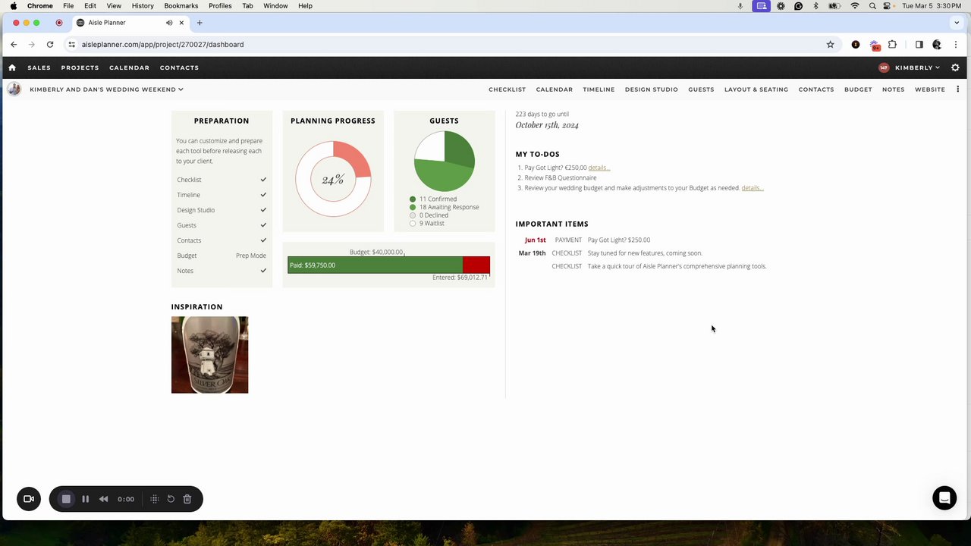Bookmark this page with the star icon
This screenshot has width=971, height=546.
[830, 45]
